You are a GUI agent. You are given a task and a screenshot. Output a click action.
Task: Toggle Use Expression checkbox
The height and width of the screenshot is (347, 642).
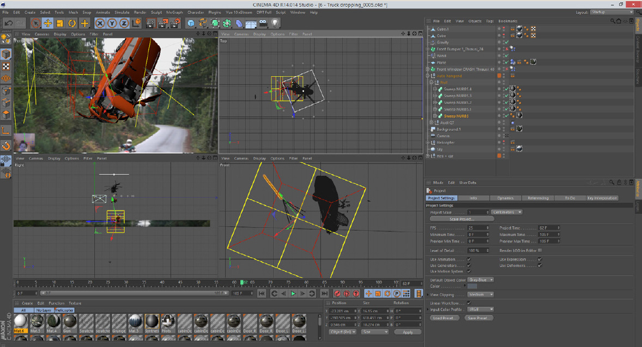pos(540,259)
